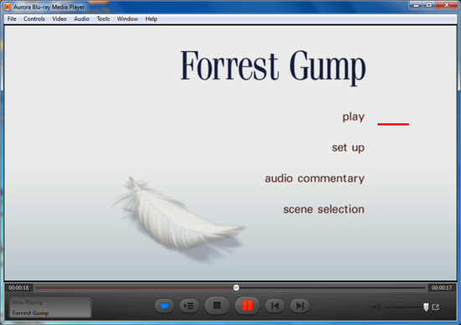Open the Tools menu
The height and width of the screenshot is (325, 461).
[x=103, y=18]
